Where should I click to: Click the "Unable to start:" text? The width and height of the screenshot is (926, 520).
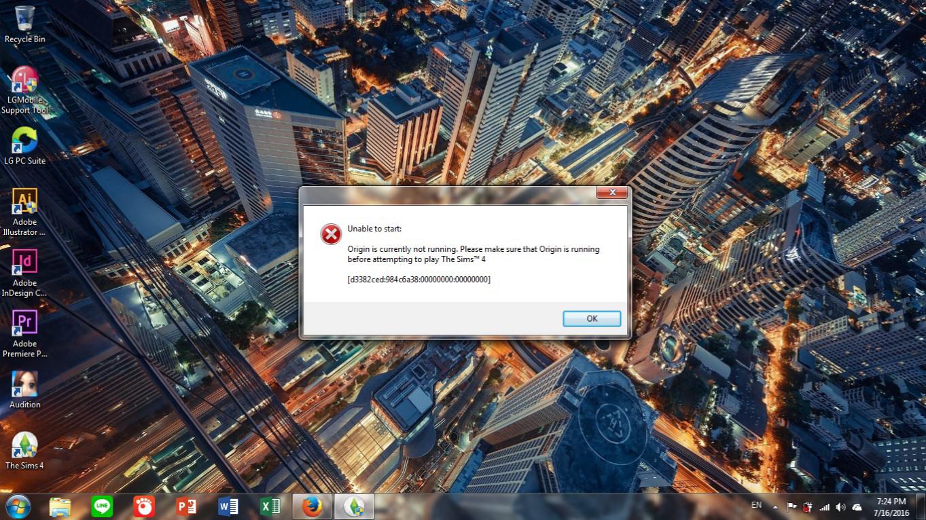click(x=374, y=229)
